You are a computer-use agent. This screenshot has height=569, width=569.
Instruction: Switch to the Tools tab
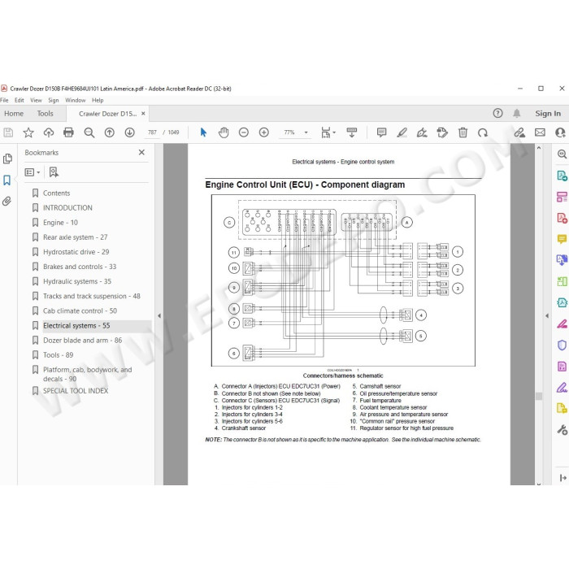coord(45,114)
